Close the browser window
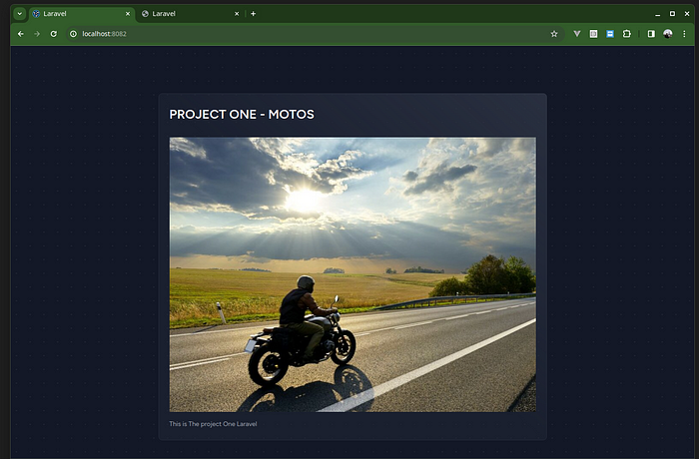Image resolution: width=699 pixels, height=459 pixels. coord(687,14)
